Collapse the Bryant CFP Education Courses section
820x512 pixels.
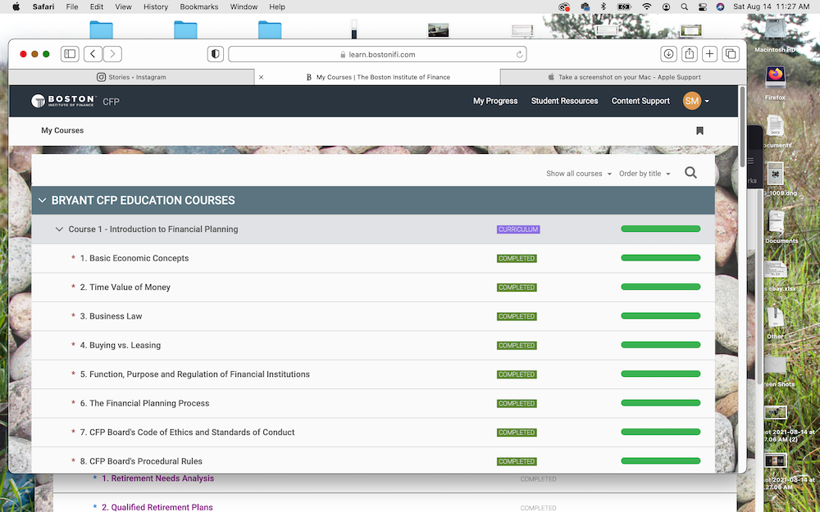[x=43, y=200]
